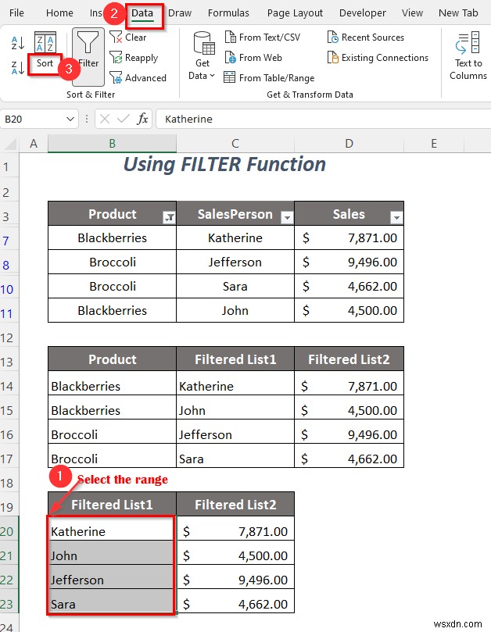Click Blackberries cell in row 11
The height and width of the screenshot is (632, 491).
tap(112, 310)
